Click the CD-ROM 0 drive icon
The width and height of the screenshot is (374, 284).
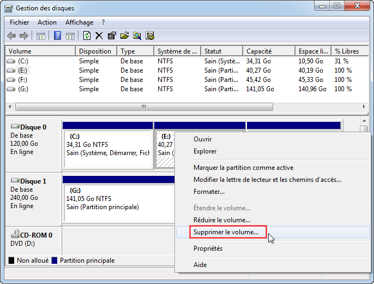(15, 234)
